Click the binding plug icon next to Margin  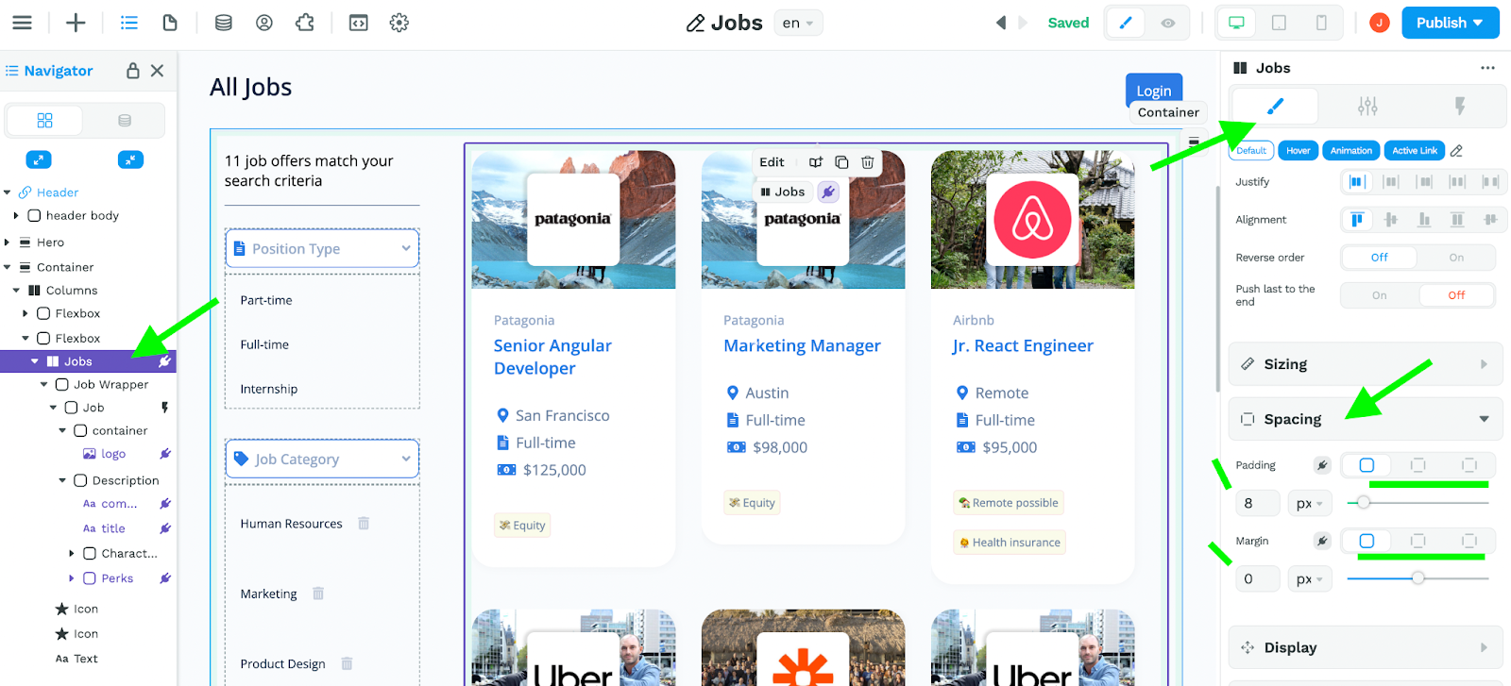coord(1322,541)
